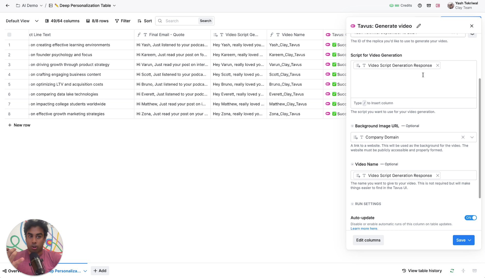This screenshot has height=278, width=485.
Task: Open the help question mark icon
Action: tap(420, 5)
